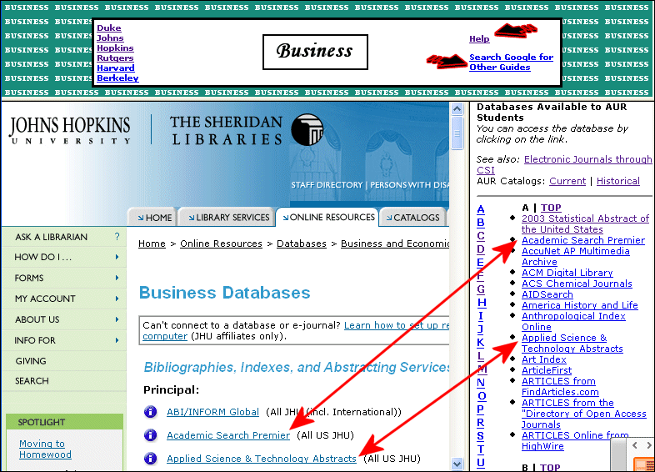Select the ONLINE RESOURCES tab
The height and width of the screenshot is (472, 655).
click(327, 217)
